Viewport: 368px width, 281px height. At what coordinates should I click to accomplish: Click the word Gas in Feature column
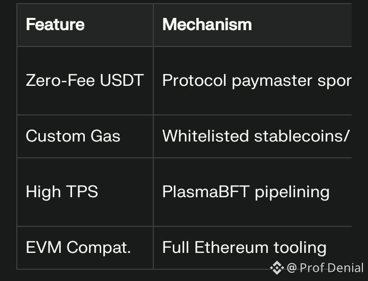[x=105, y=136]
